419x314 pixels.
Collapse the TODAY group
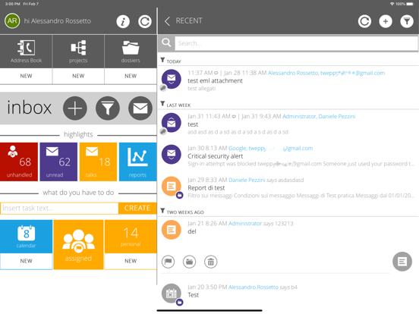[x=162, y=60]
